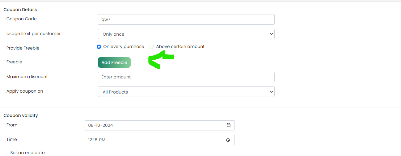Click the Maximum discount Enter amount field
This screenshot has height=156, width=401.
(x=186, y=77)
